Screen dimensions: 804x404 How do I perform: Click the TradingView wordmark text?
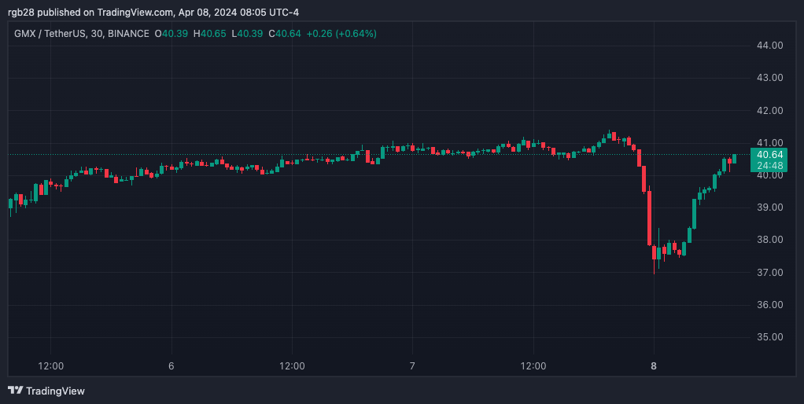(x=55, y=391)
